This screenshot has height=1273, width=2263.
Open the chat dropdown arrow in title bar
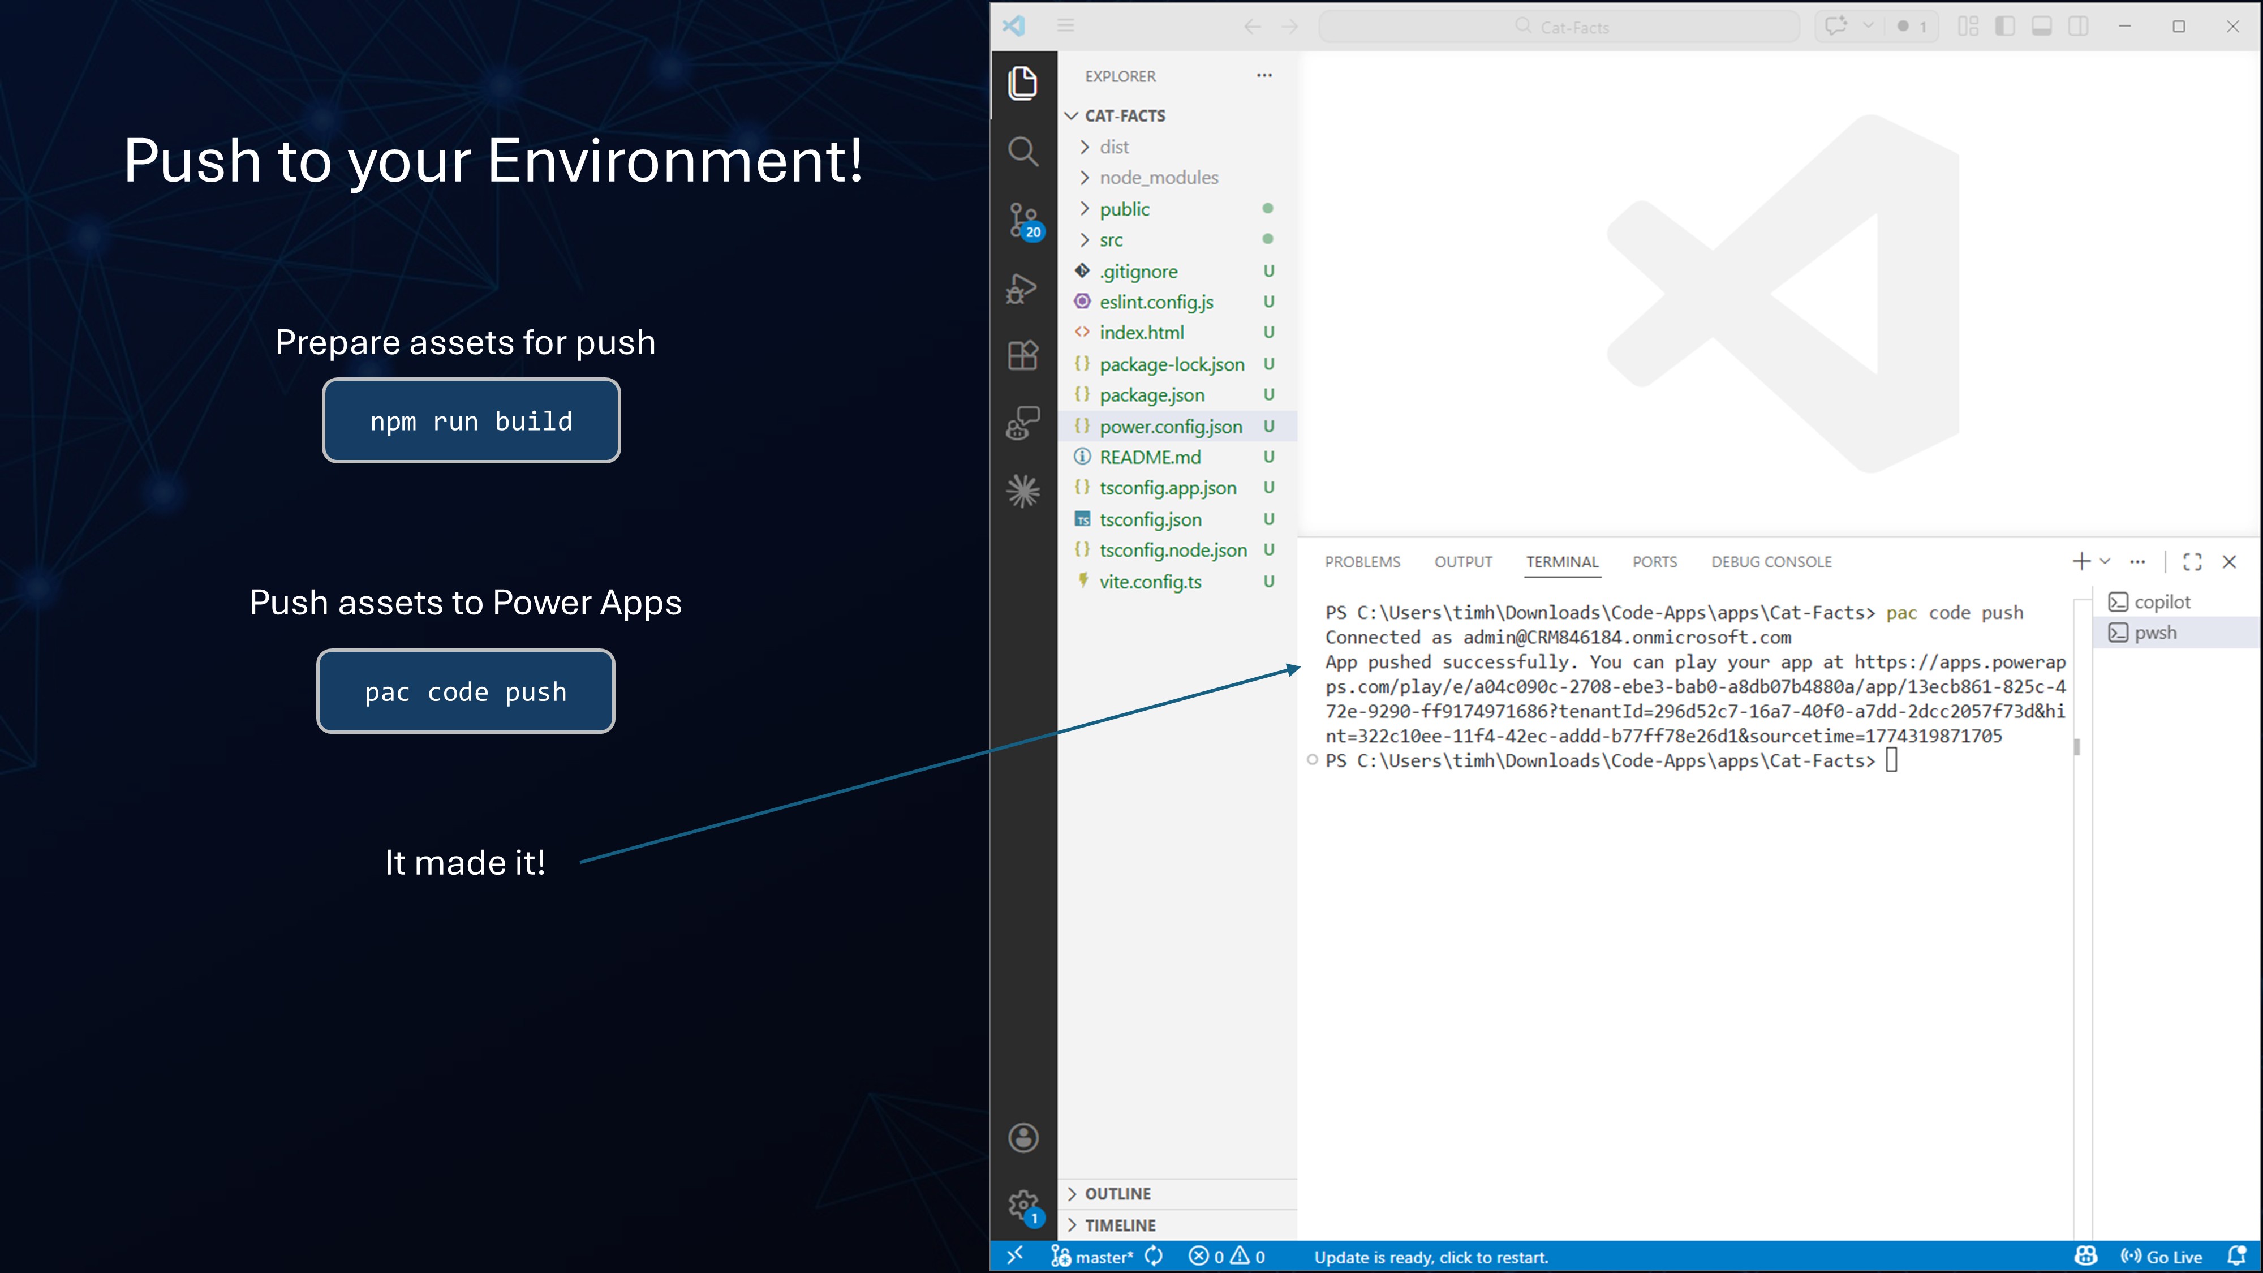[1869, 27]
